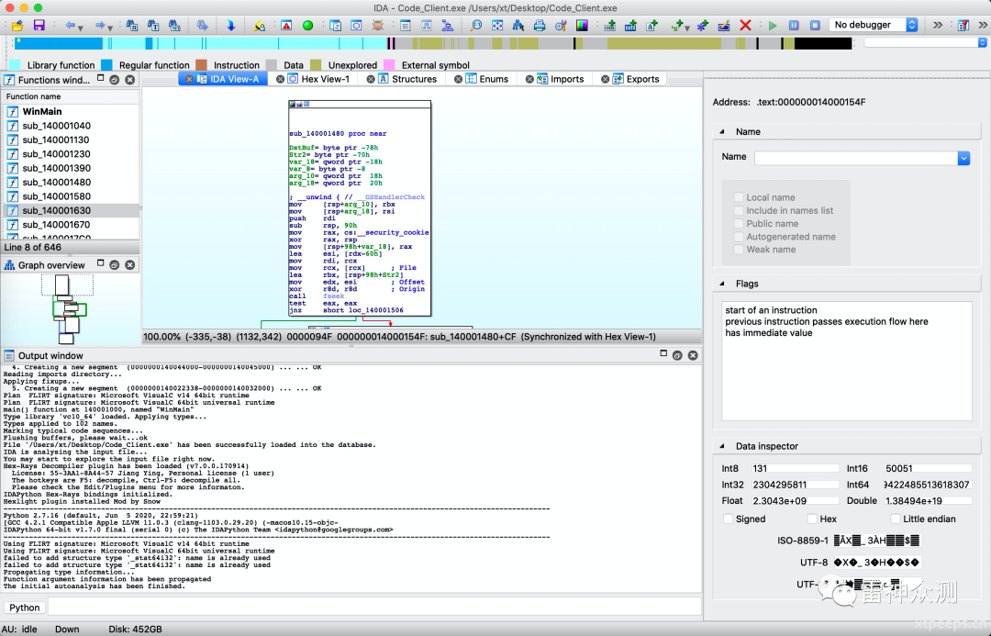
Task: Start process with green play icon
Action: coord(773,26)
